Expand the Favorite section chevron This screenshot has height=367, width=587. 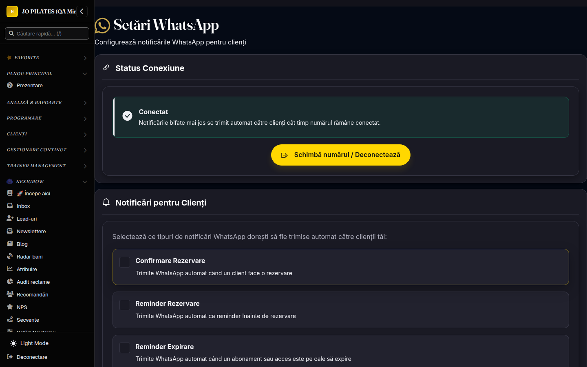click(x=85, y=58)
